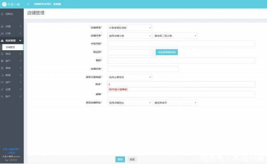267x164 pixels.
Task: Select the 店铺管理 submenu item
Action: [x=12, y=47]
